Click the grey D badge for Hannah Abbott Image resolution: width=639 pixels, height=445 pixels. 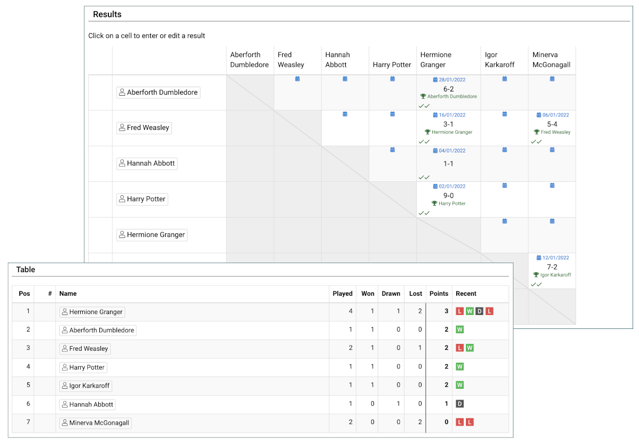[x=459, y=404]
